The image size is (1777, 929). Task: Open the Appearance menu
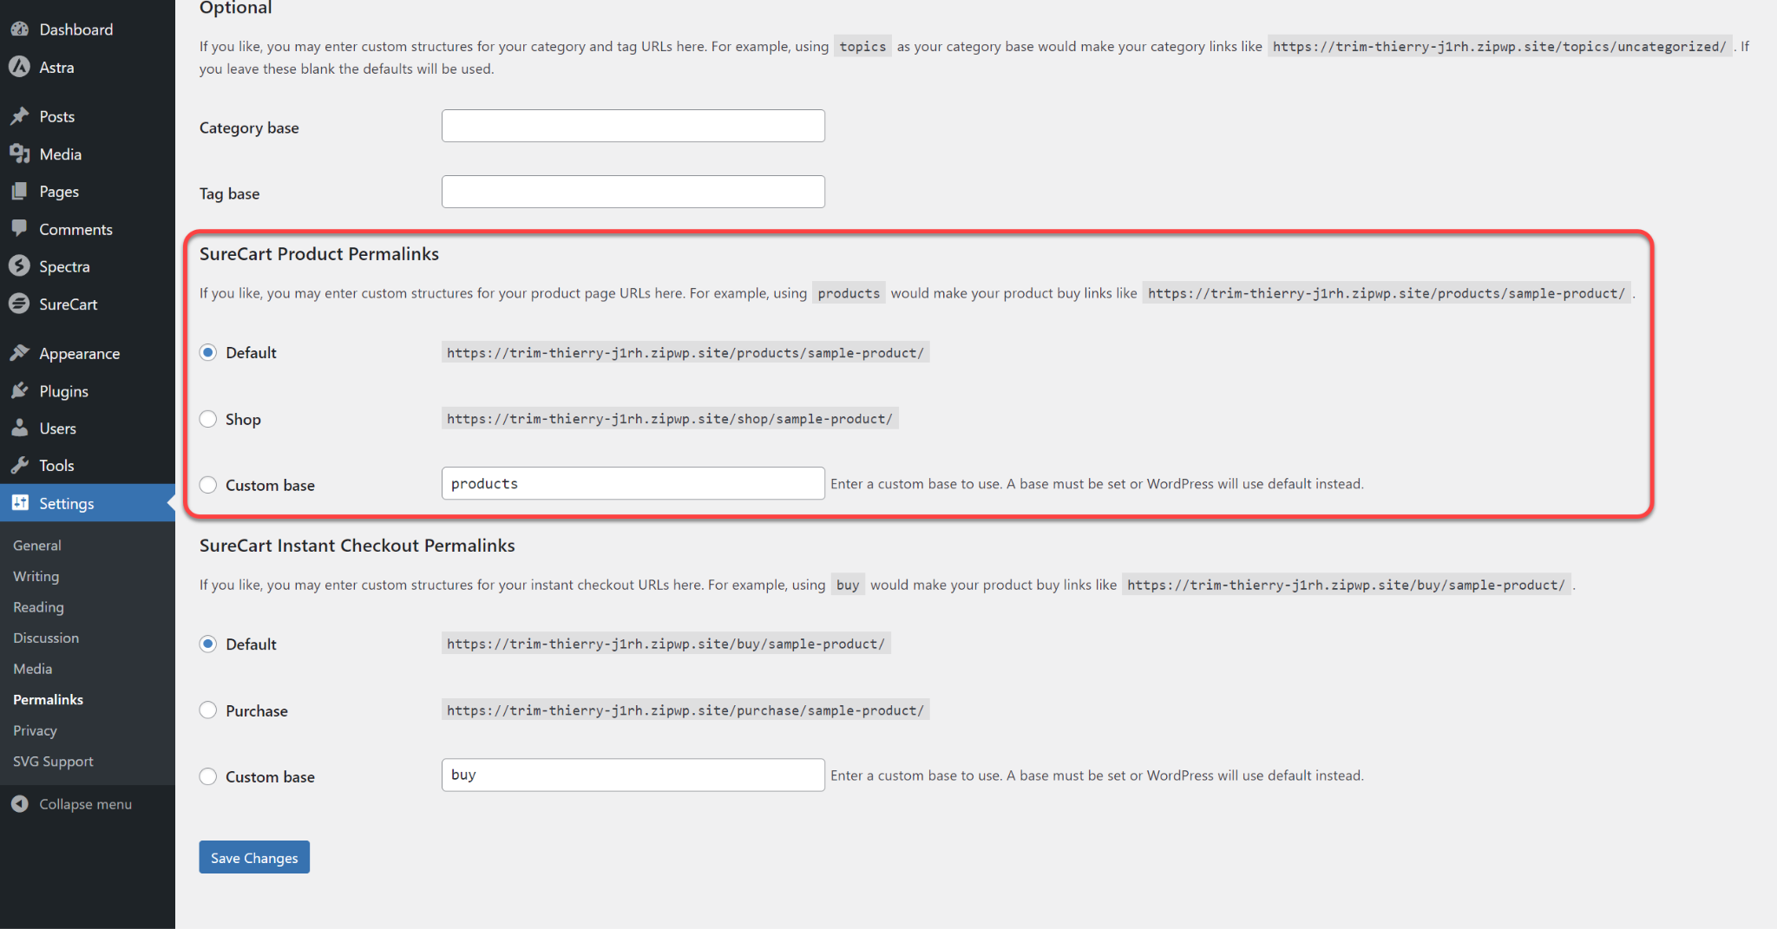click(79, 353)
